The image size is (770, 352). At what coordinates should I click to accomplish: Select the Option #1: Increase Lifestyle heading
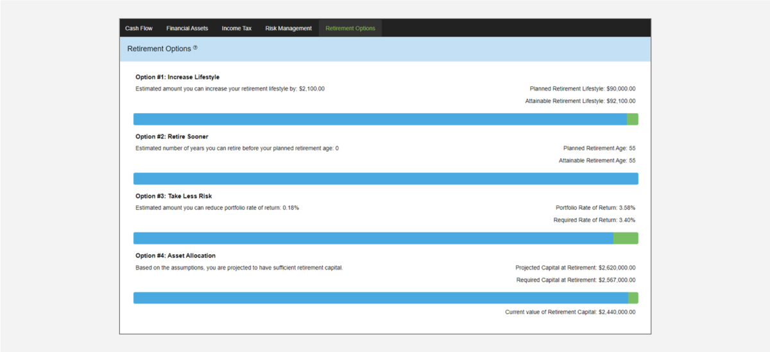click(x=178, y=77)
